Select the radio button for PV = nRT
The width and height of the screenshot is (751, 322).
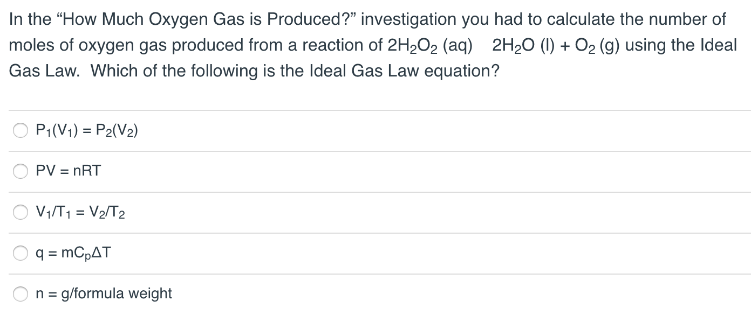pos(21,171)
